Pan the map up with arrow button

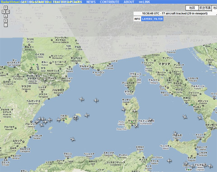pyautogui.click(x=5, y=7)
